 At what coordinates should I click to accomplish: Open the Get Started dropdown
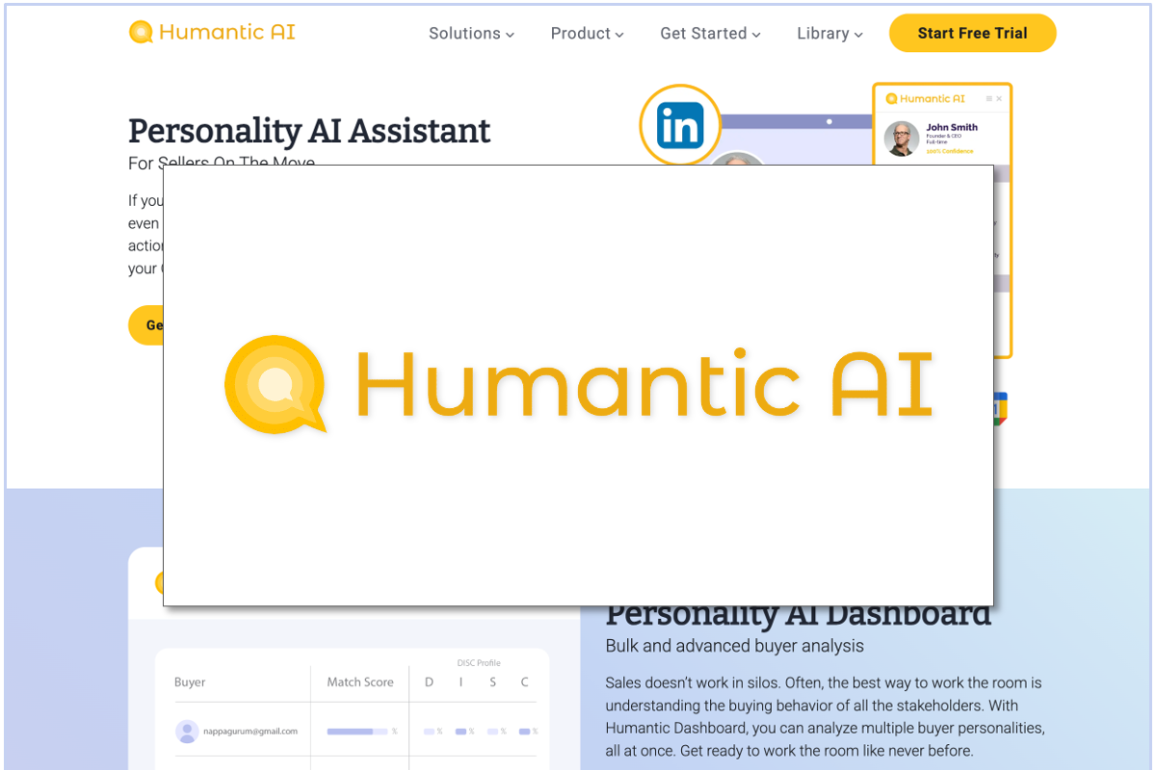[x=710, y=34]
